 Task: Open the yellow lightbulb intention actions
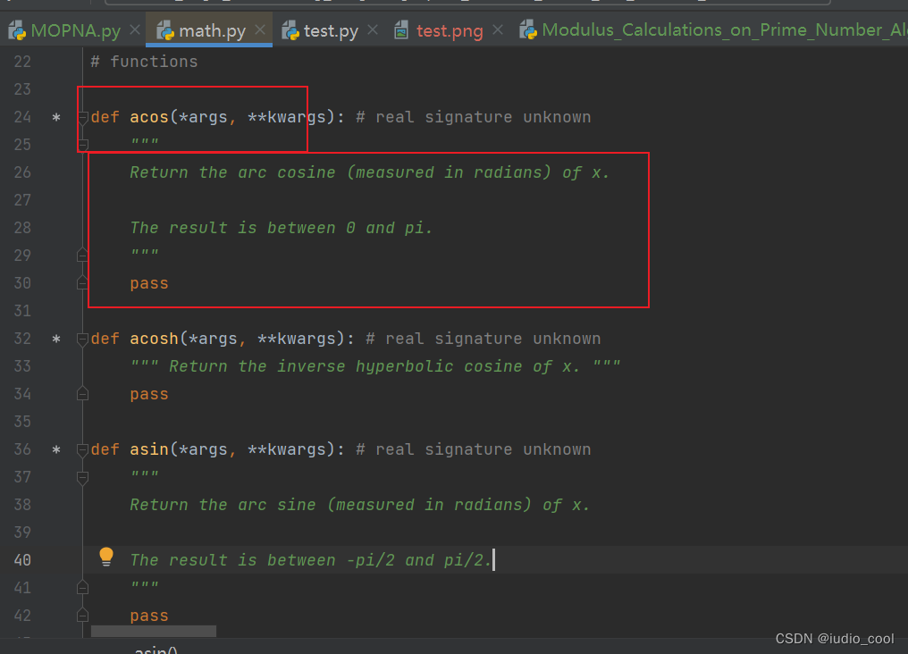click(106, 557)
